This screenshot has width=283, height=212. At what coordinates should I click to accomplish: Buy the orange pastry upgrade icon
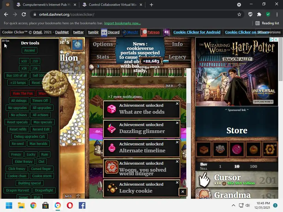[x=253, y=149]
